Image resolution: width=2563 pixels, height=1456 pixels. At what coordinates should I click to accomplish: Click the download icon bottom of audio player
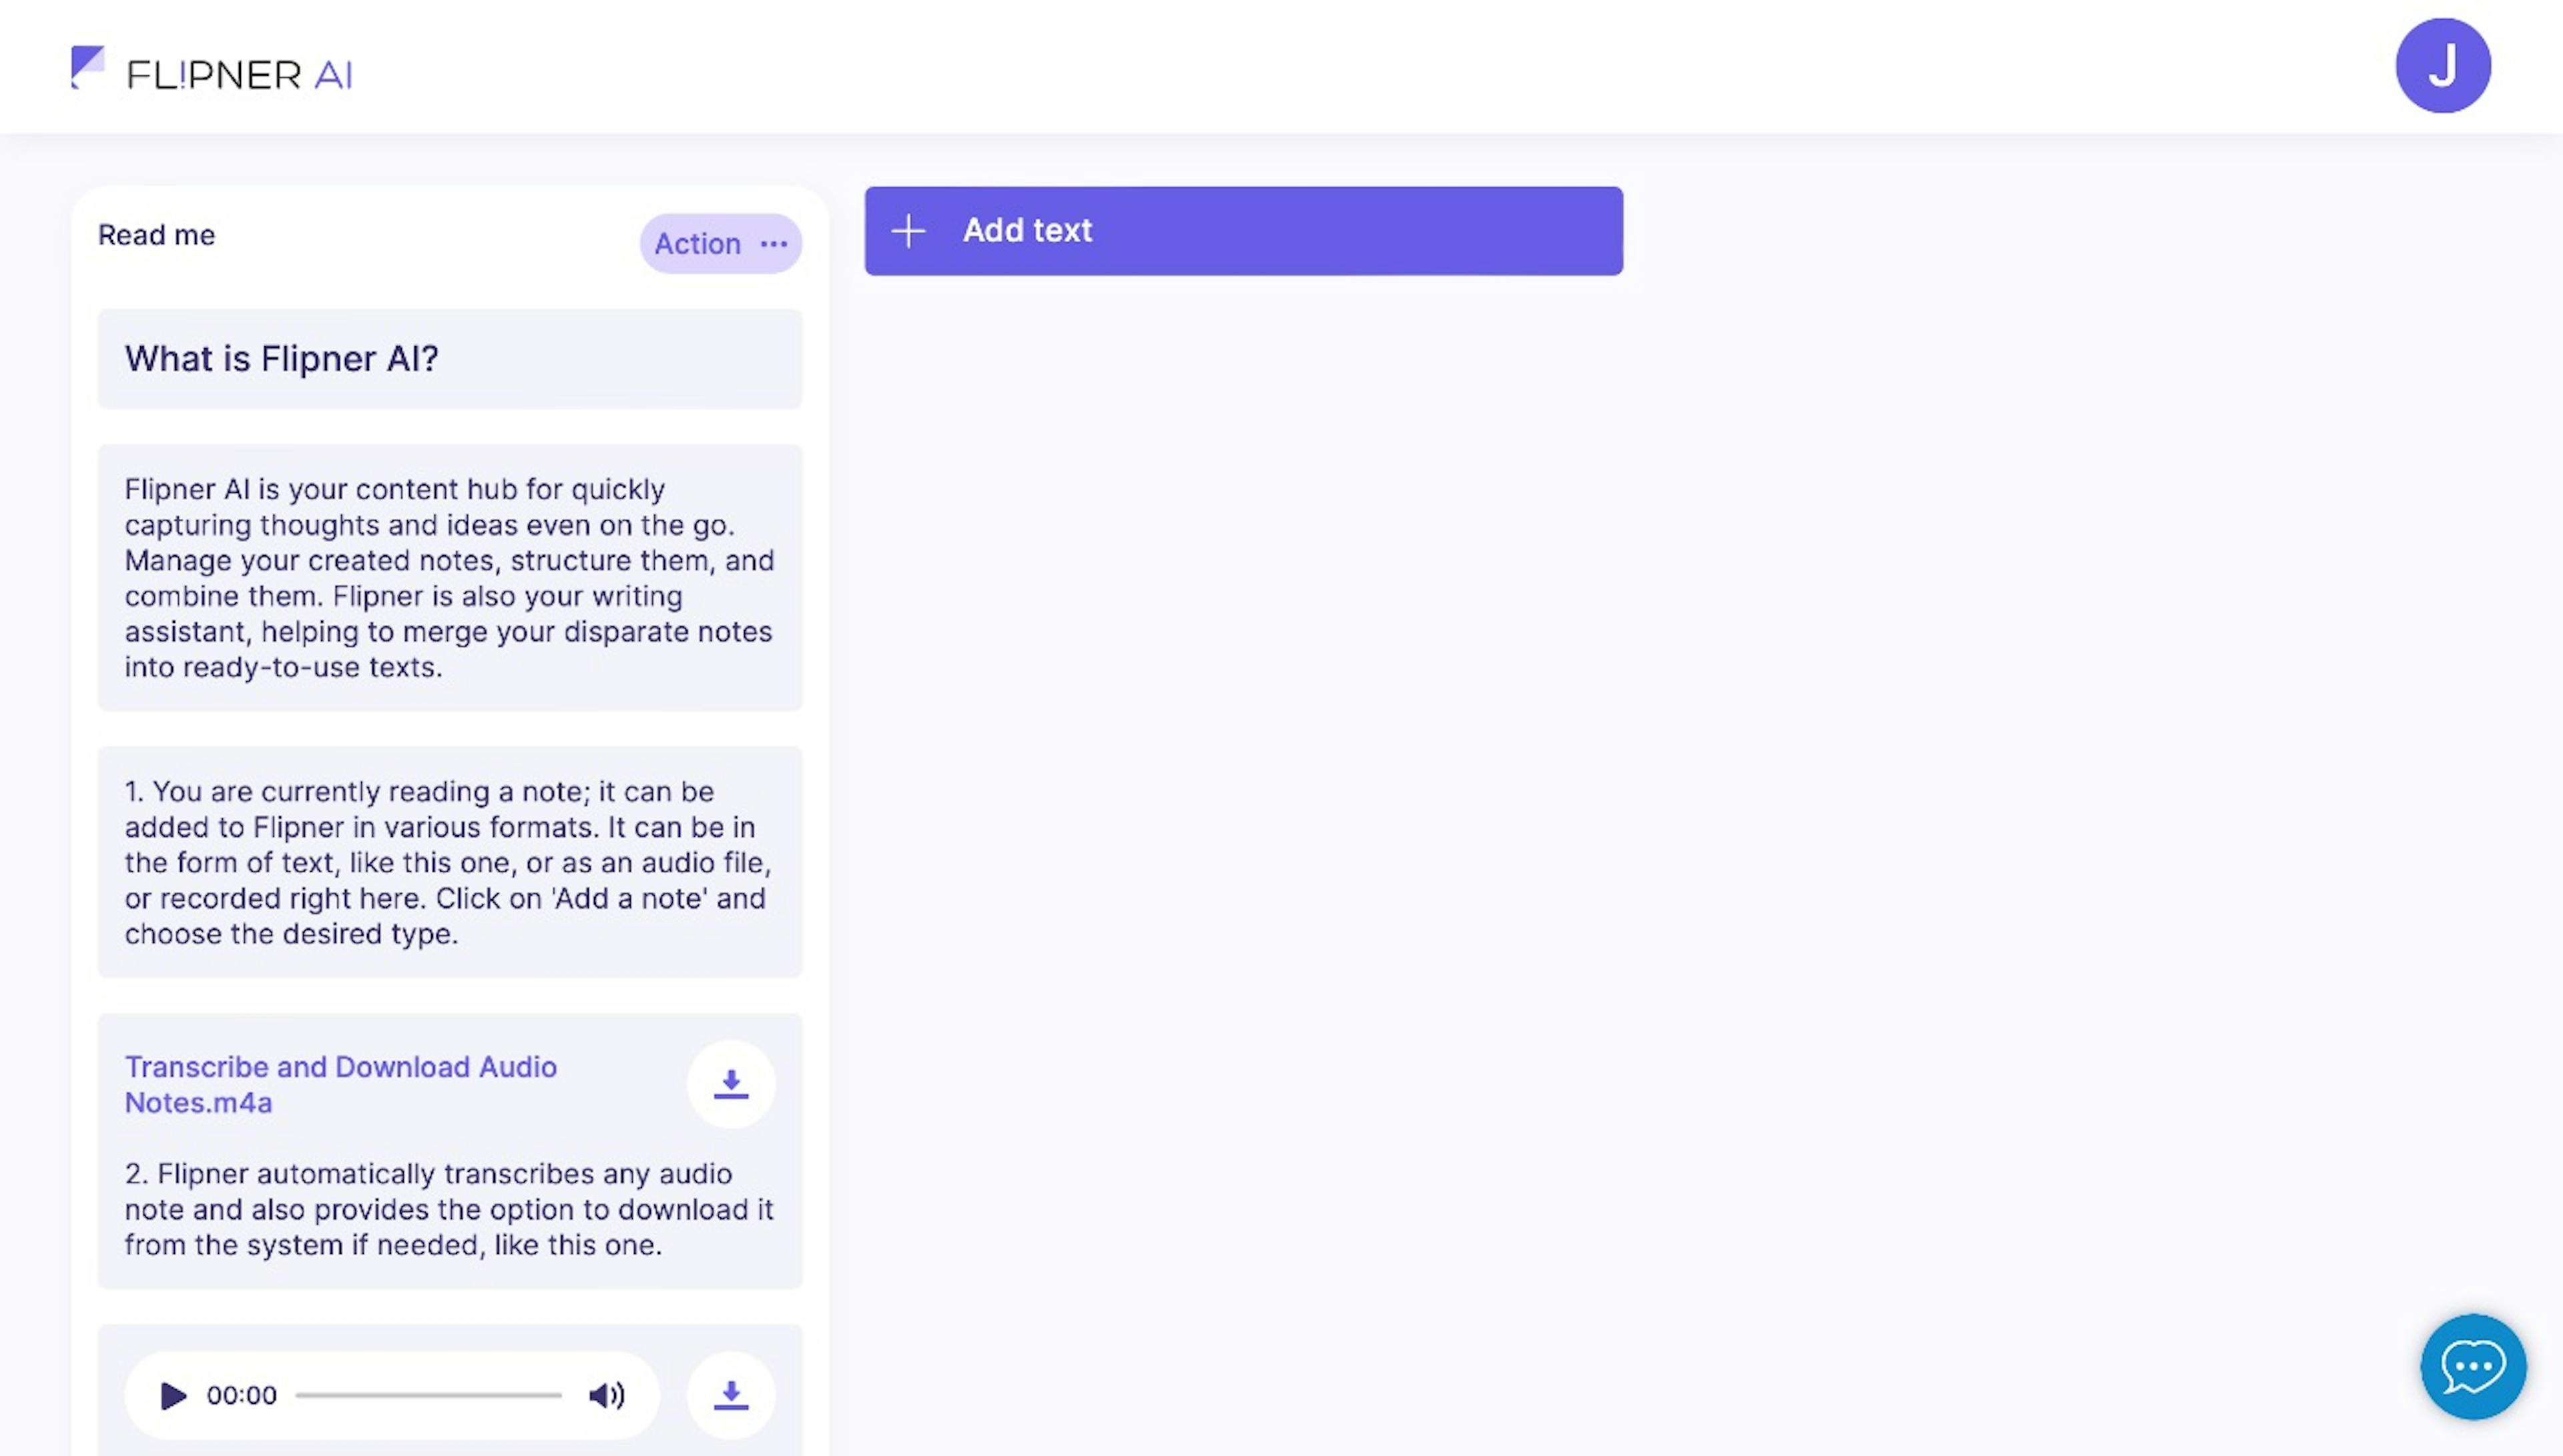[731, 1395]
